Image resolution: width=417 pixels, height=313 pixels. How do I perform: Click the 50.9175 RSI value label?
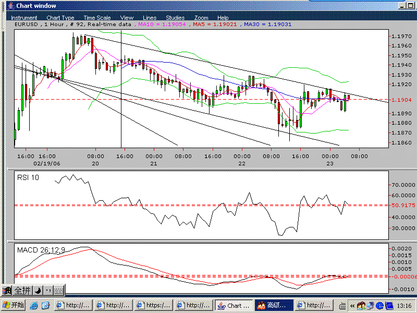(403, 205)
